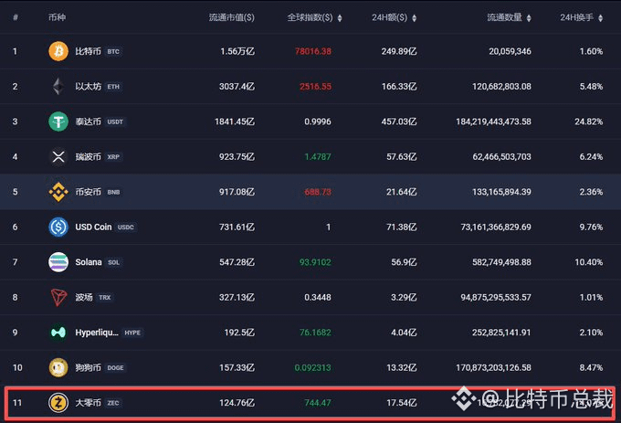Click 24H volume value 249.89亿

click(399, 51)
